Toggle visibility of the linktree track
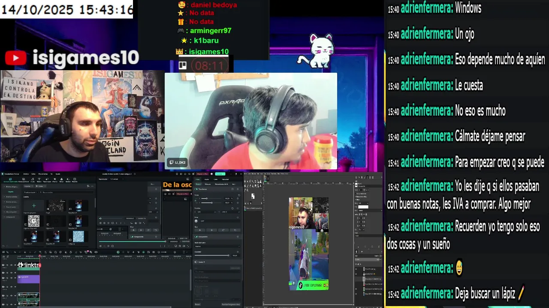 [11, 265]
